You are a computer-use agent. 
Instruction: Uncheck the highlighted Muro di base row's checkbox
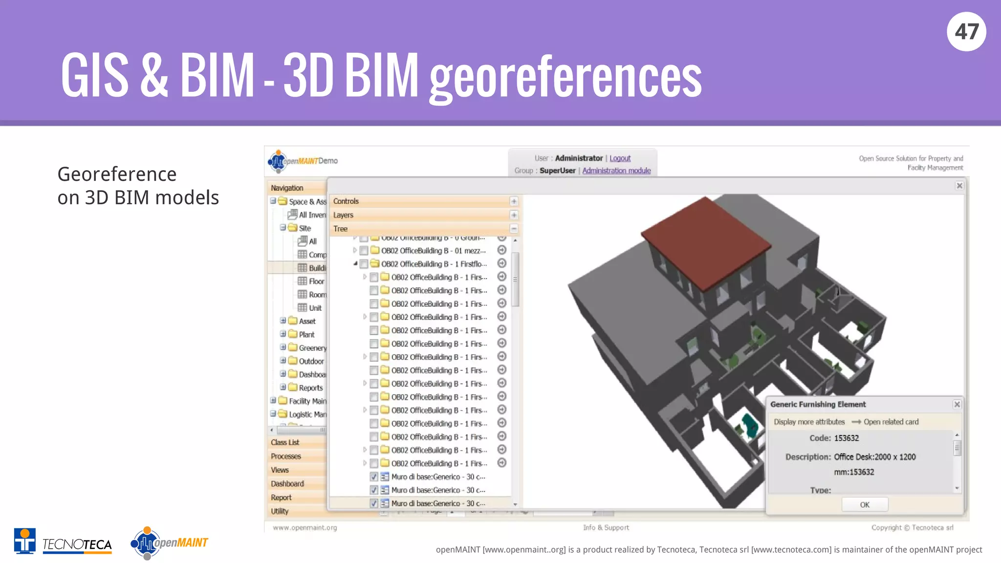coord(374,503)
